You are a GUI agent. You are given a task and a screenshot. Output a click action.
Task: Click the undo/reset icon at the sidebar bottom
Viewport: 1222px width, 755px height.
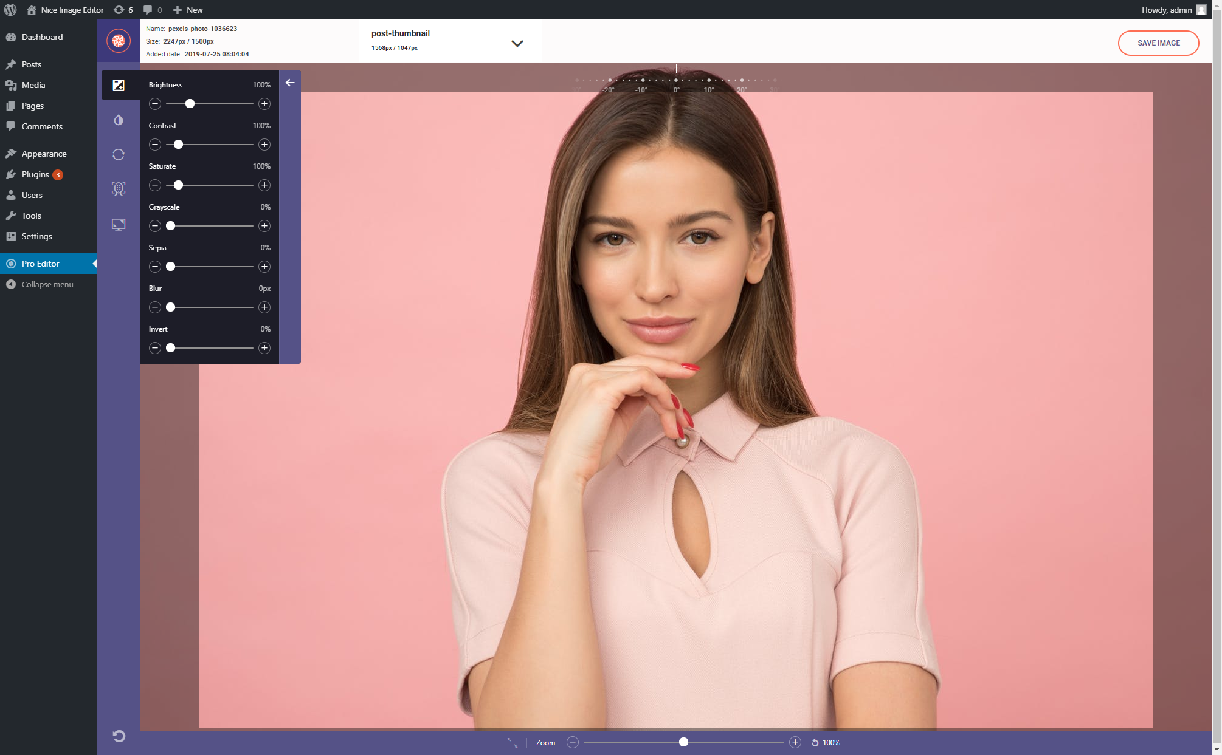[119, 736]
